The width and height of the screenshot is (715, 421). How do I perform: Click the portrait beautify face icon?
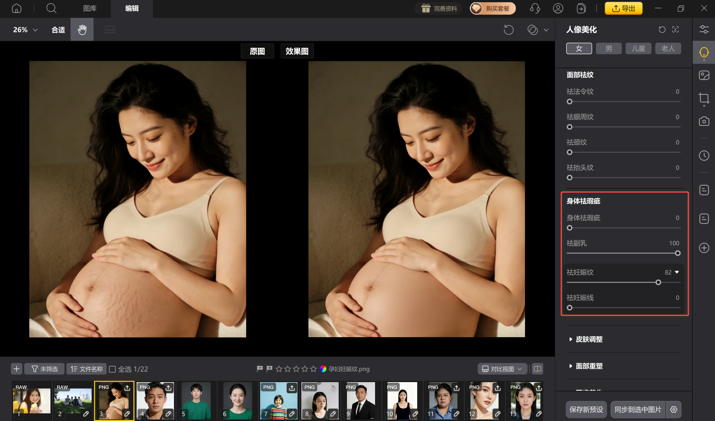704,52
